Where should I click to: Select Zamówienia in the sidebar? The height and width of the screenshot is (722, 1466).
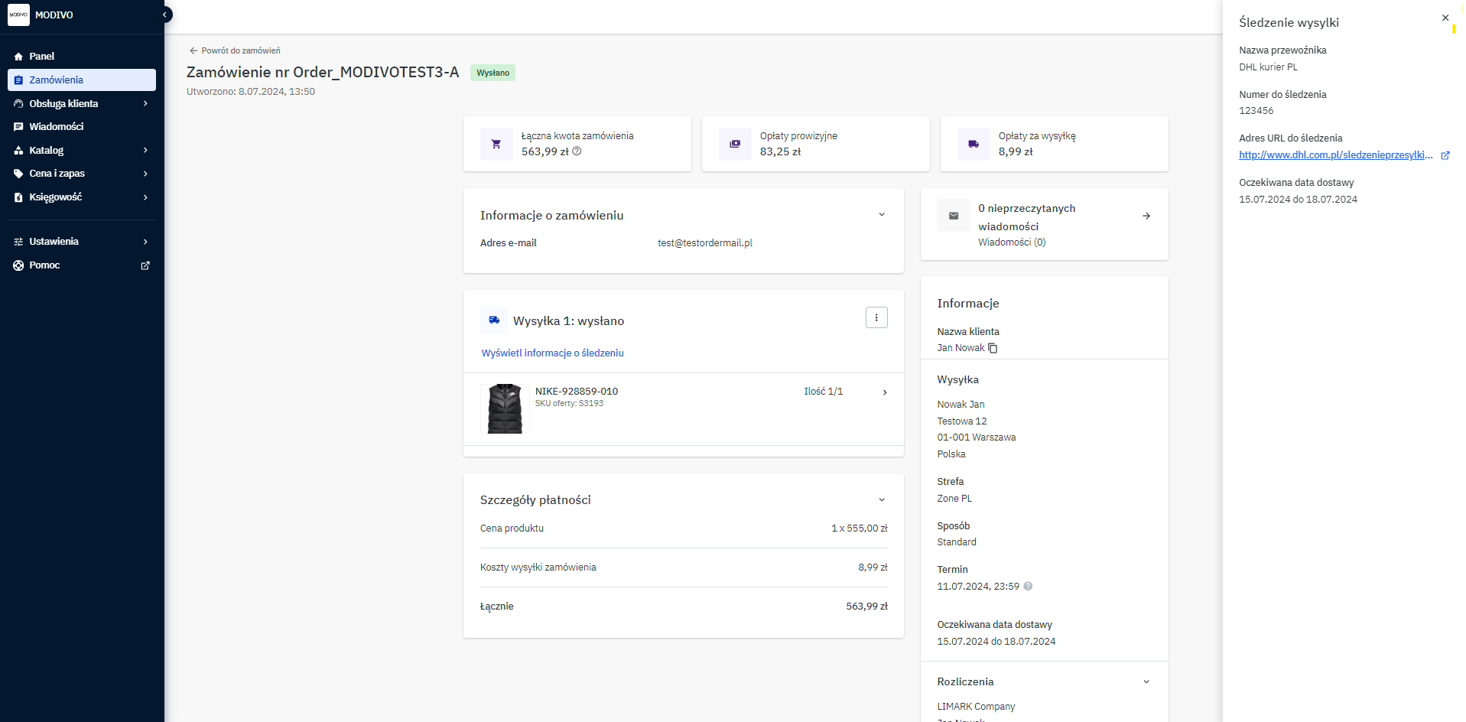pyautogui.click(x=82, y=80)
